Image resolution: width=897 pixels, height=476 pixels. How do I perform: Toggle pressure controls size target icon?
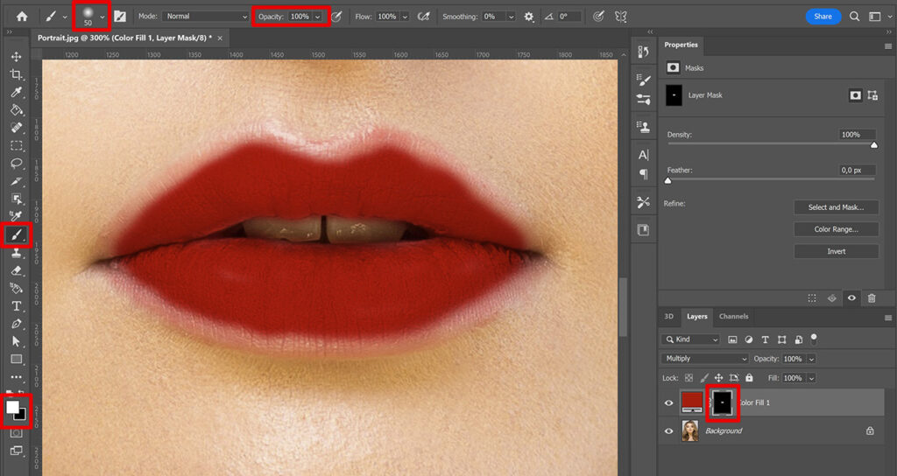(x=598, y=17)
